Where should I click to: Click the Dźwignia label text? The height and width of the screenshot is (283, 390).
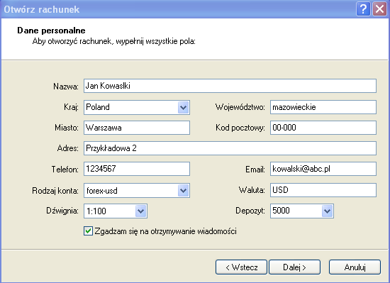click(62, 211)
